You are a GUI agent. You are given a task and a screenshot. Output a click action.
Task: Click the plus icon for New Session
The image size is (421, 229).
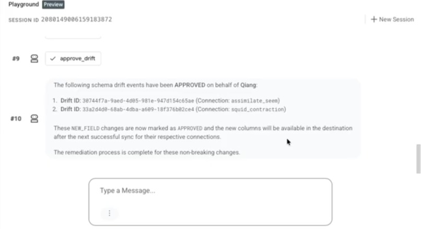pyautogui.click(x=374, y=19)
